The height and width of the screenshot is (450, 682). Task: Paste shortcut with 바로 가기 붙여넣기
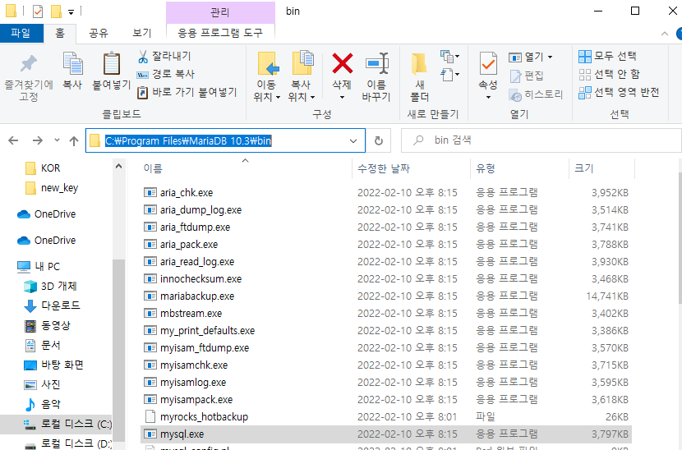coord(187,92)
